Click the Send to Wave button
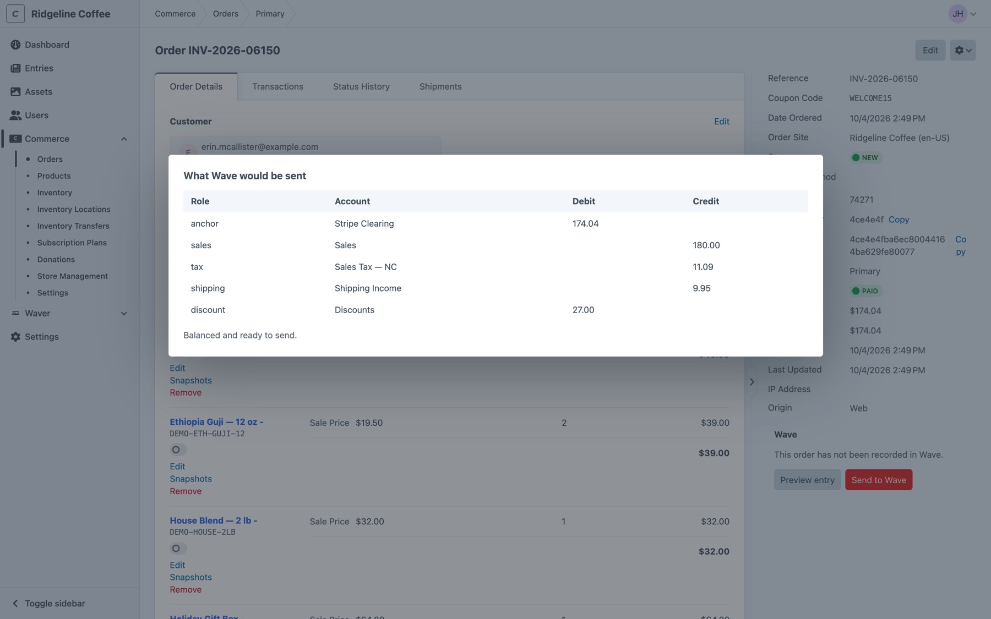 click(879, 480)
